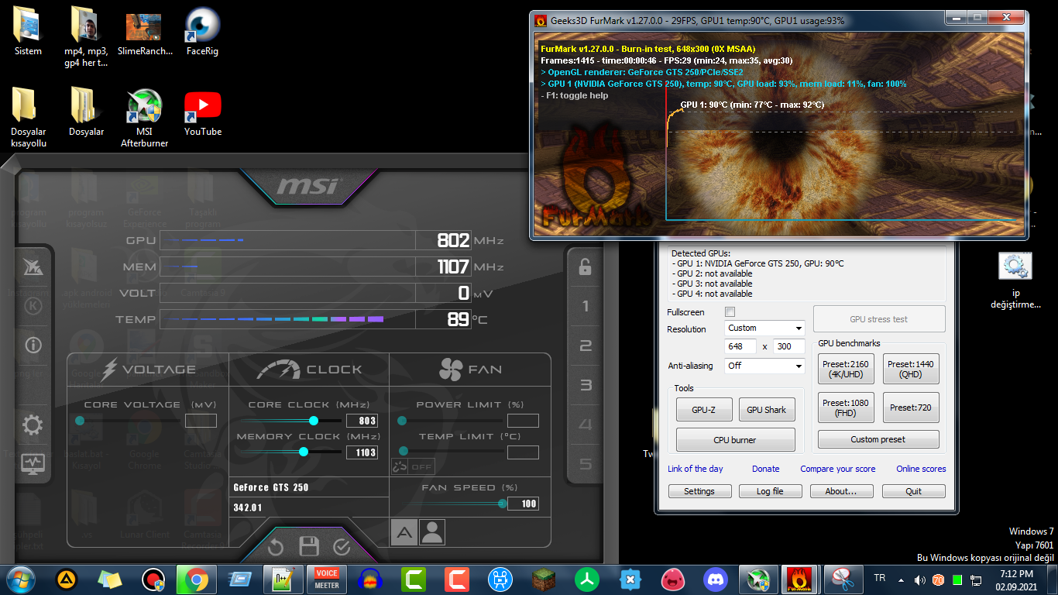
Task: Open the ip değiştirme desktop icon
Action: coord(1015,280)
